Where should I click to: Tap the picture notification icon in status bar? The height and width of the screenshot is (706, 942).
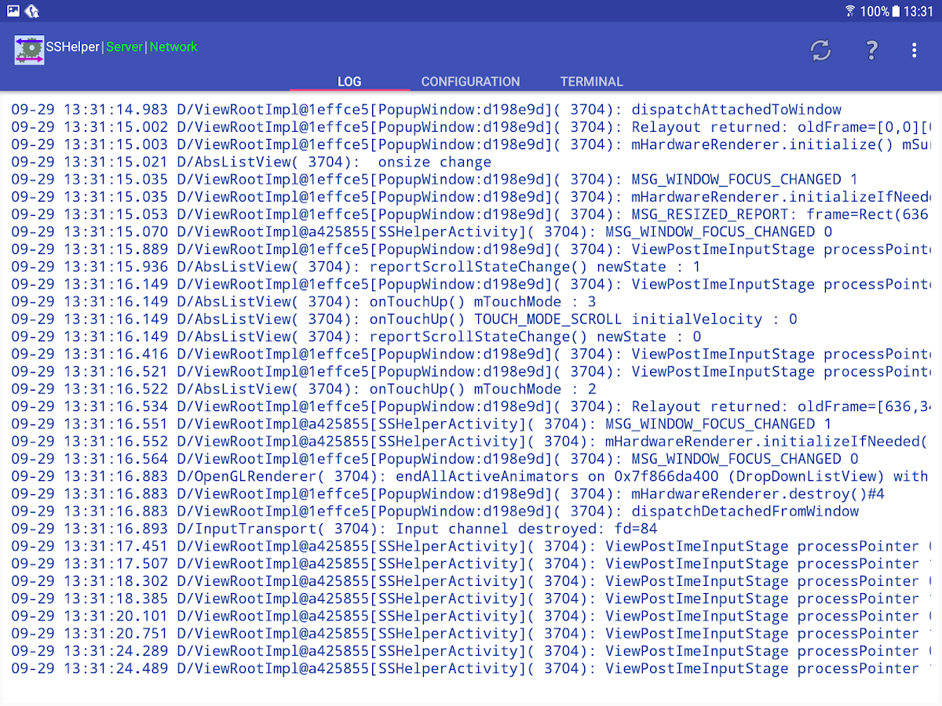click(13, 11)
